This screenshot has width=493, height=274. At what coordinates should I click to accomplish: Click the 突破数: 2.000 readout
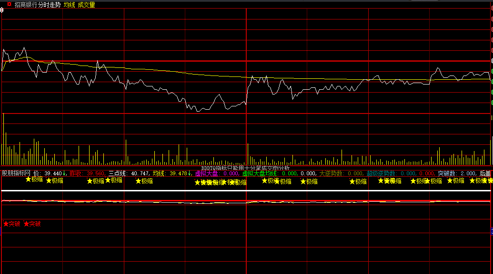tap(456, 173)
